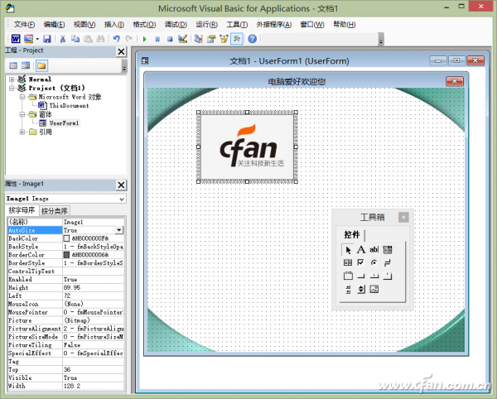
Task: Select the TabStrip control in toolbox
Action: (374, 276)
